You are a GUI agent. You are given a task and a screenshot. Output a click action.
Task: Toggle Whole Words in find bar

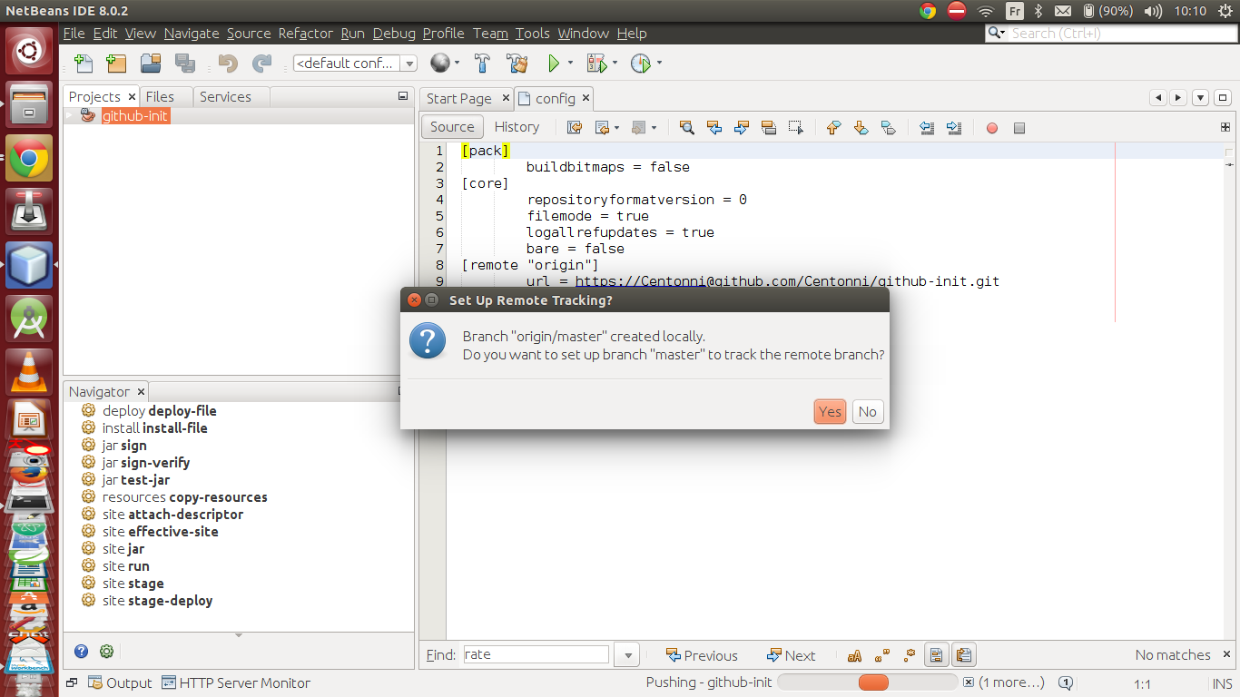click(881, 655)
